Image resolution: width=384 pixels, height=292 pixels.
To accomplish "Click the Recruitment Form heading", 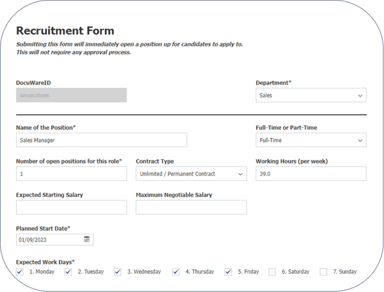I will (65, 31).
